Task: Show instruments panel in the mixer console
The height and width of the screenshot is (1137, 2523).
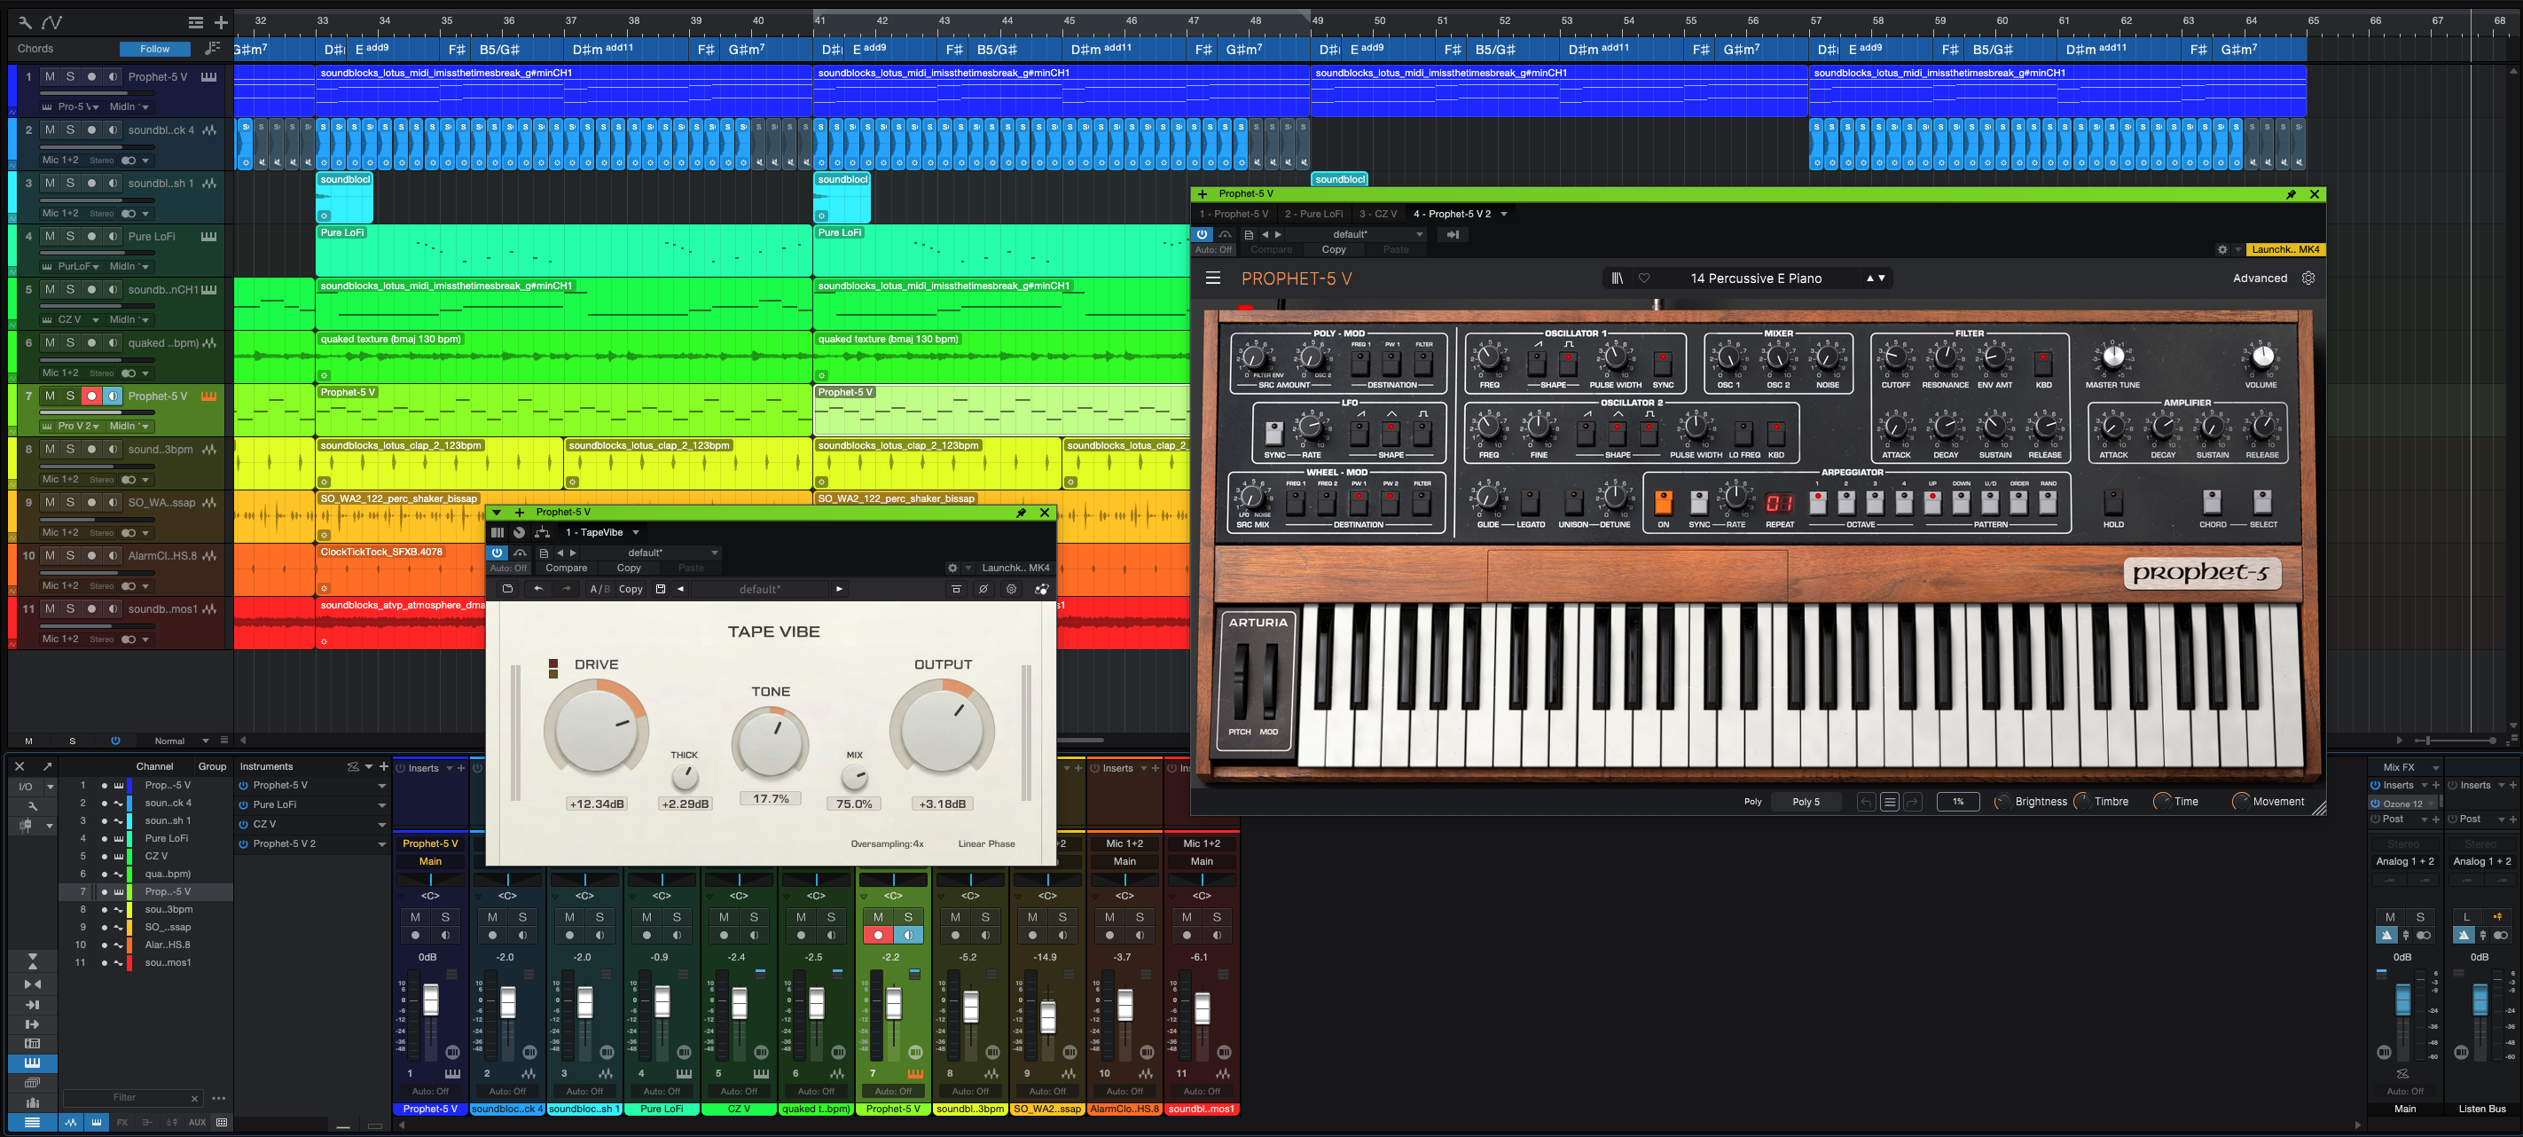Action: coord(32,1063)
